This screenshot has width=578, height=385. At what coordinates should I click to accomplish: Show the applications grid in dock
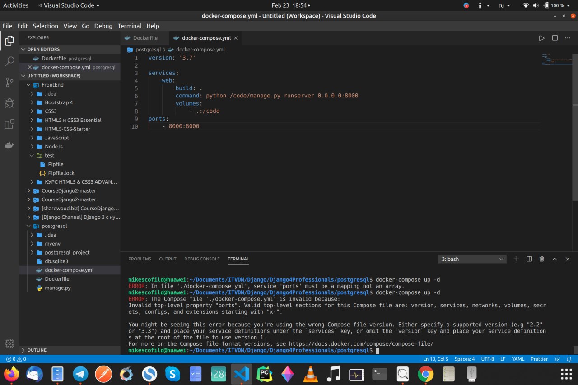point(566,374)
